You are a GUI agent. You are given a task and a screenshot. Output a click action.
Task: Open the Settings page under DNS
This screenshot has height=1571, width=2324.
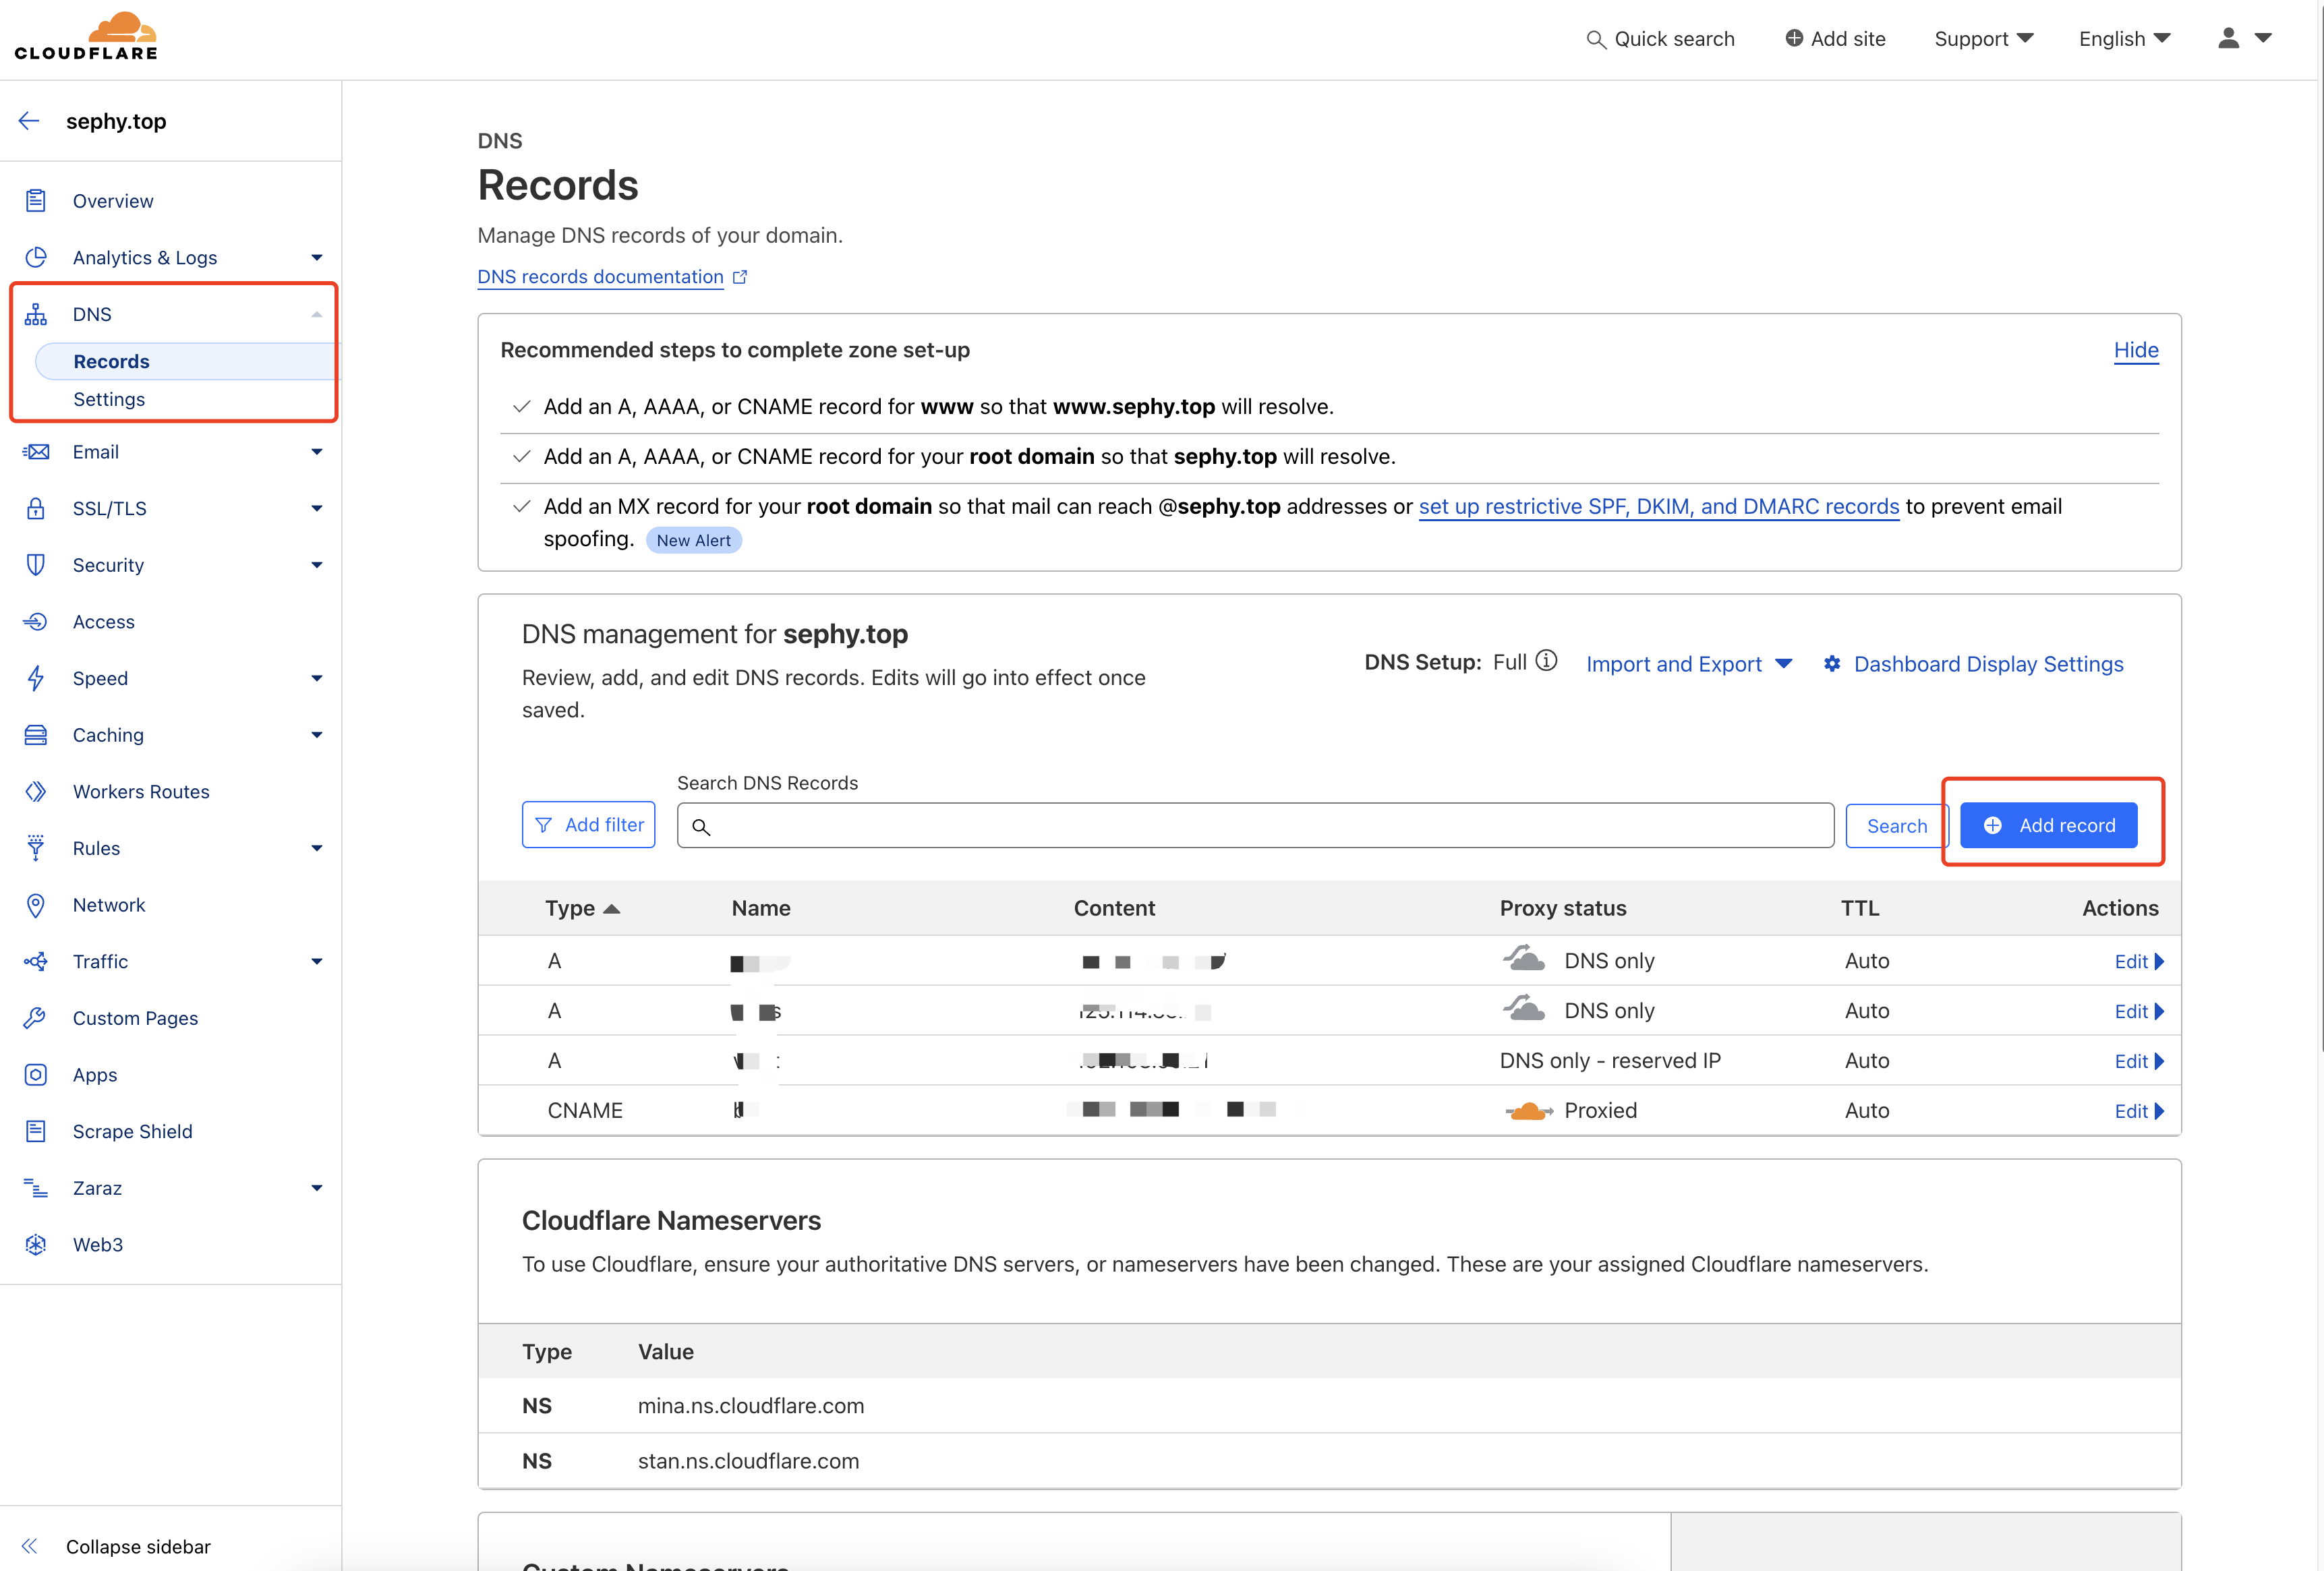(x=109, y=399)
